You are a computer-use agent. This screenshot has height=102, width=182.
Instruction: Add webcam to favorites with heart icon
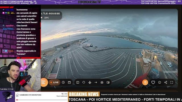tap(153, 82)
